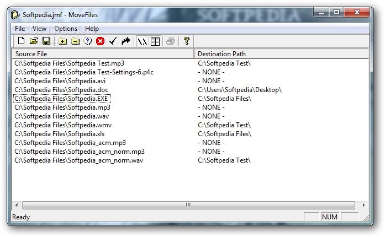Click the destination of Softpedia.xls
The height and width of the screenshot is (237, 385).
[224, 134]
